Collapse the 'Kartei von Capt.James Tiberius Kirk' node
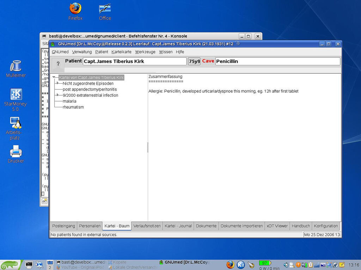The image size is (361, 270). tap(54, 77)
